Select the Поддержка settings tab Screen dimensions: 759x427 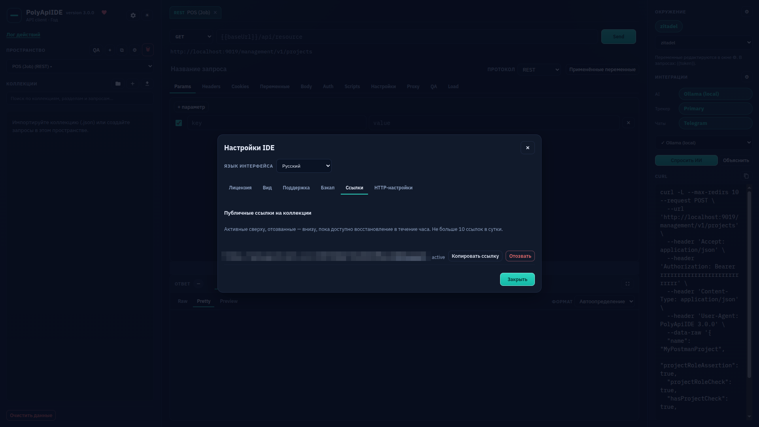(296, 188)
